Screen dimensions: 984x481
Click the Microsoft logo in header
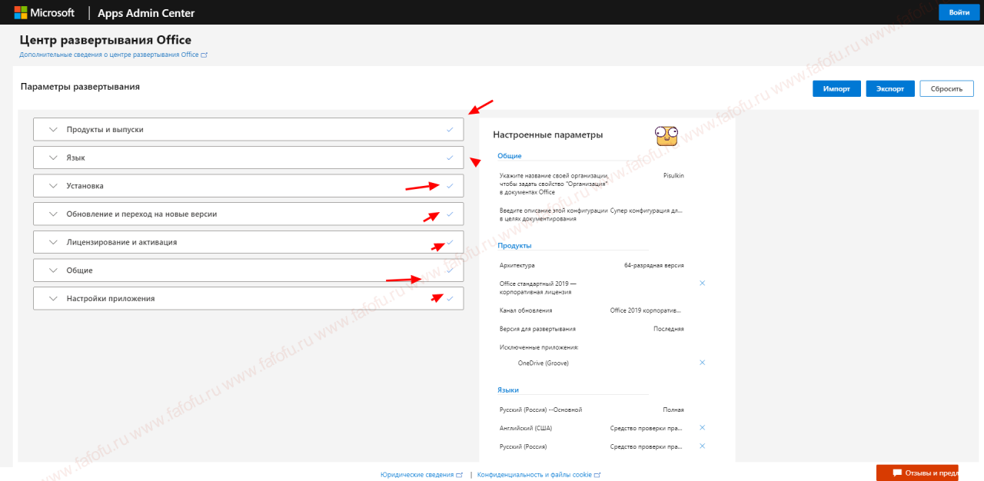[45, 12]
